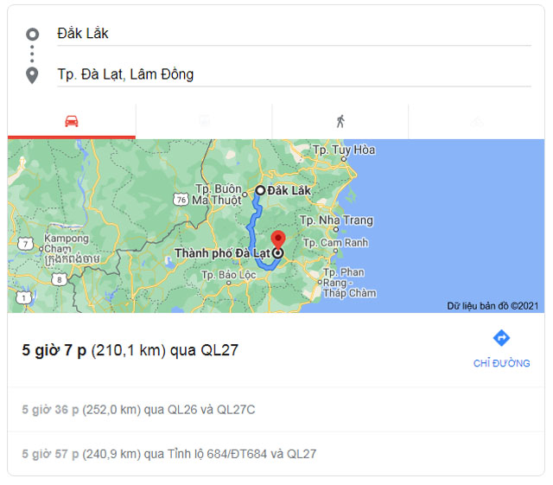
Task: Switch to the walking travel mode tab
Action: click(340, 121)
